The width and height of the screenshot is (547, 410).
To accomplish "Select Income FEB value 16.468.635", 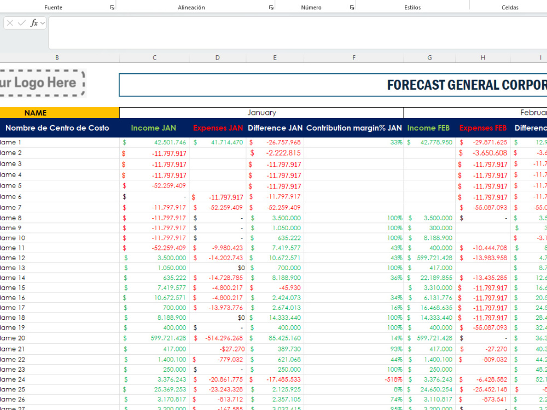I will click(x=429, y=307).
